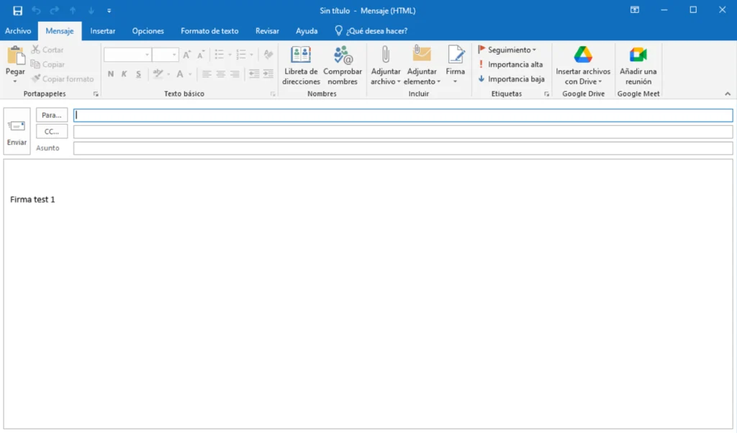This screenshot has width=737, height=433.
Task: Click the Adjuntar archivo paperclip icon
Action: point(385,55)
